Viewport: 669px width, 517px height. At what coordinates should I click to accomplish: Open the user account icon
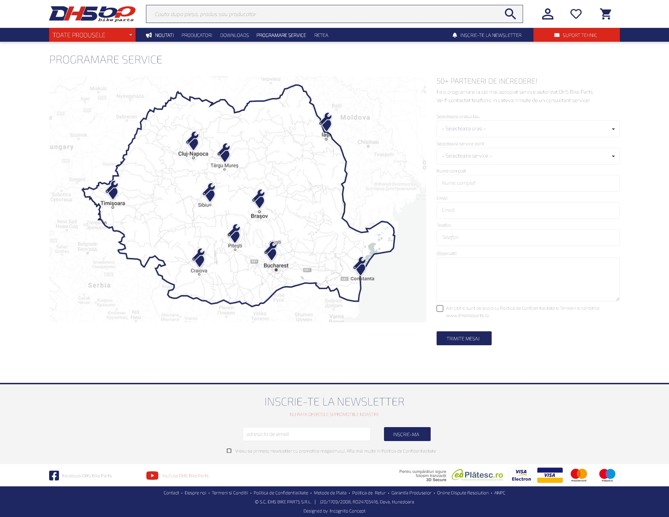click(547, 14)
